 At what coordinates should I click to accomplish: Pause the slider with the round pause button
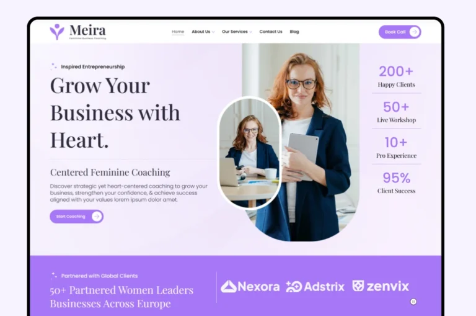[413, 302]
